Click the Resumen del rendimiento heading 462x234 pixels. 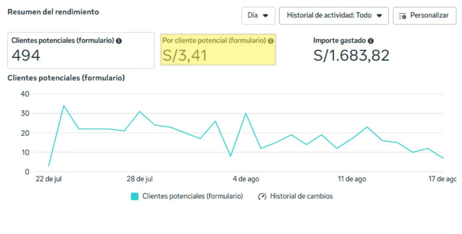pyautogui.click(x=53, y=12)
